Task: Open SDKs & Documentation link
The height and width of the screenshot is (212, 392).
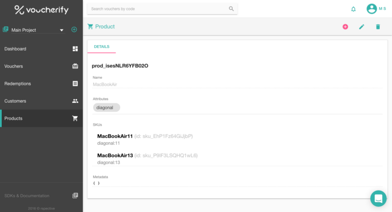Action: tap(27, 196)
